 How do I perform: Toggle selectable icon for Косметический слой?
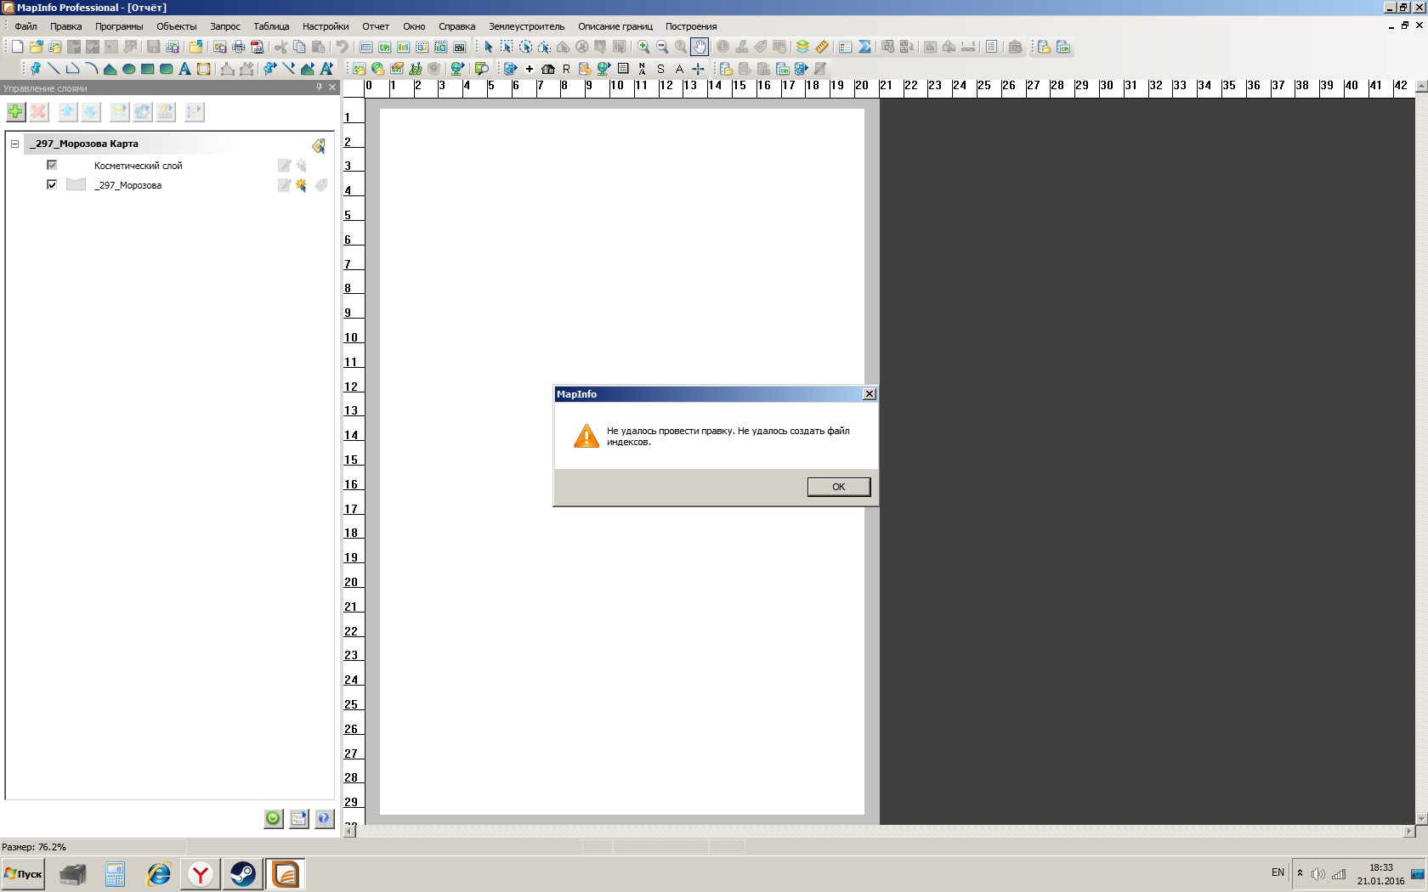pyautogui.click(x=301, y=166)
